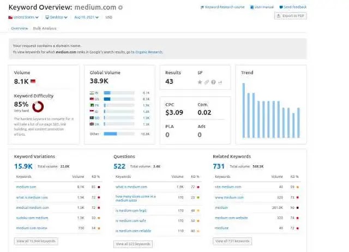Open the 'site medium com' related keyword

click(228, 187)
